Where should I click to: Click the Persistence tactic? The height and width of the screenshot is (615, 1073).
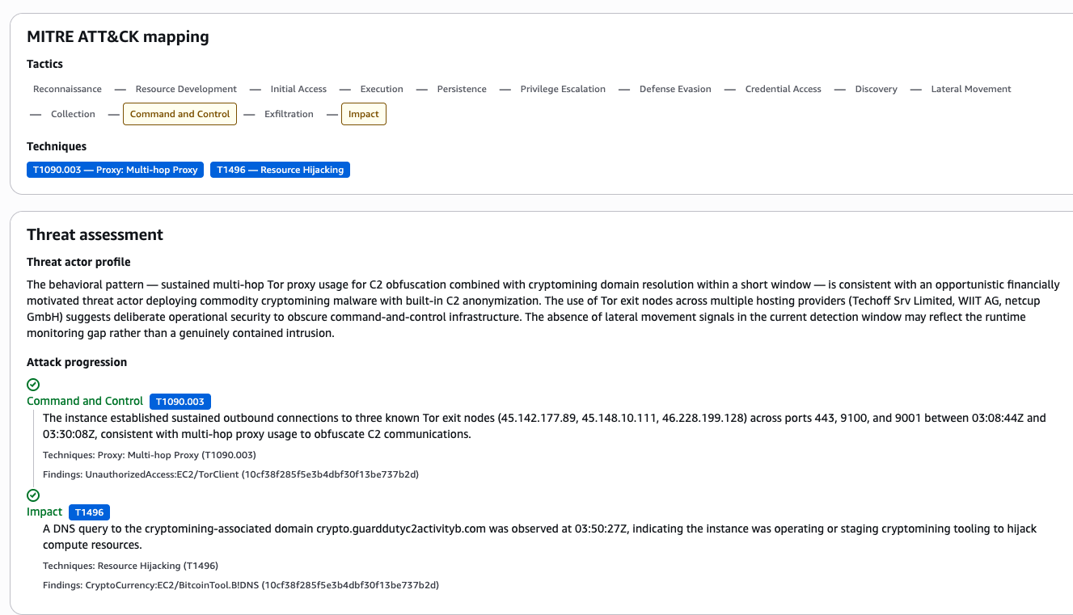coord(462,89)
